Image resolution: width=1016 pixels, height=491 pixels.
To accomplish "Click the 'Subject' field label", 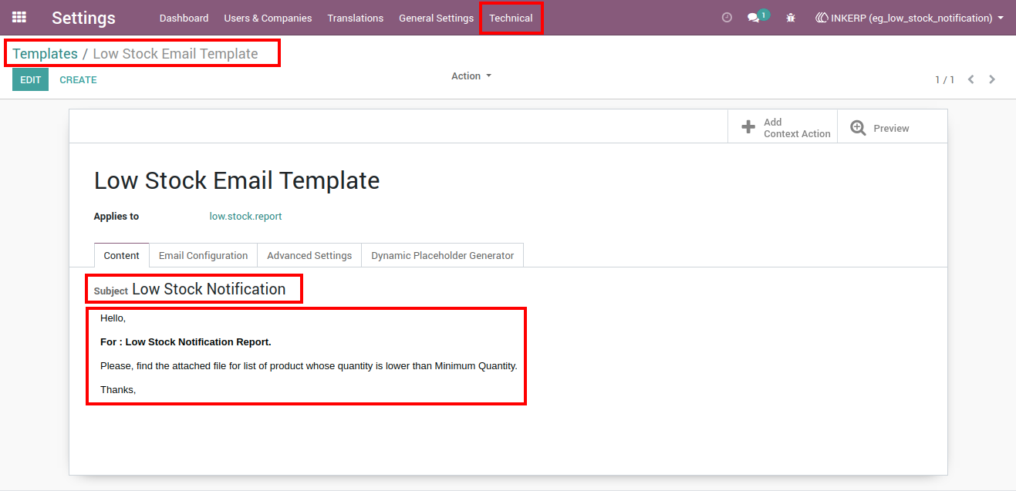I will tap(111, 291).
